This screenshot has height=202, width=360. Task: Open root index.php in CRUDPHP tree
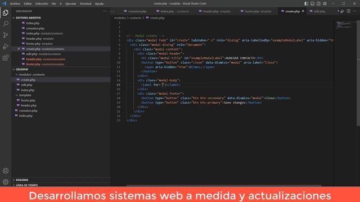[61, 116]
